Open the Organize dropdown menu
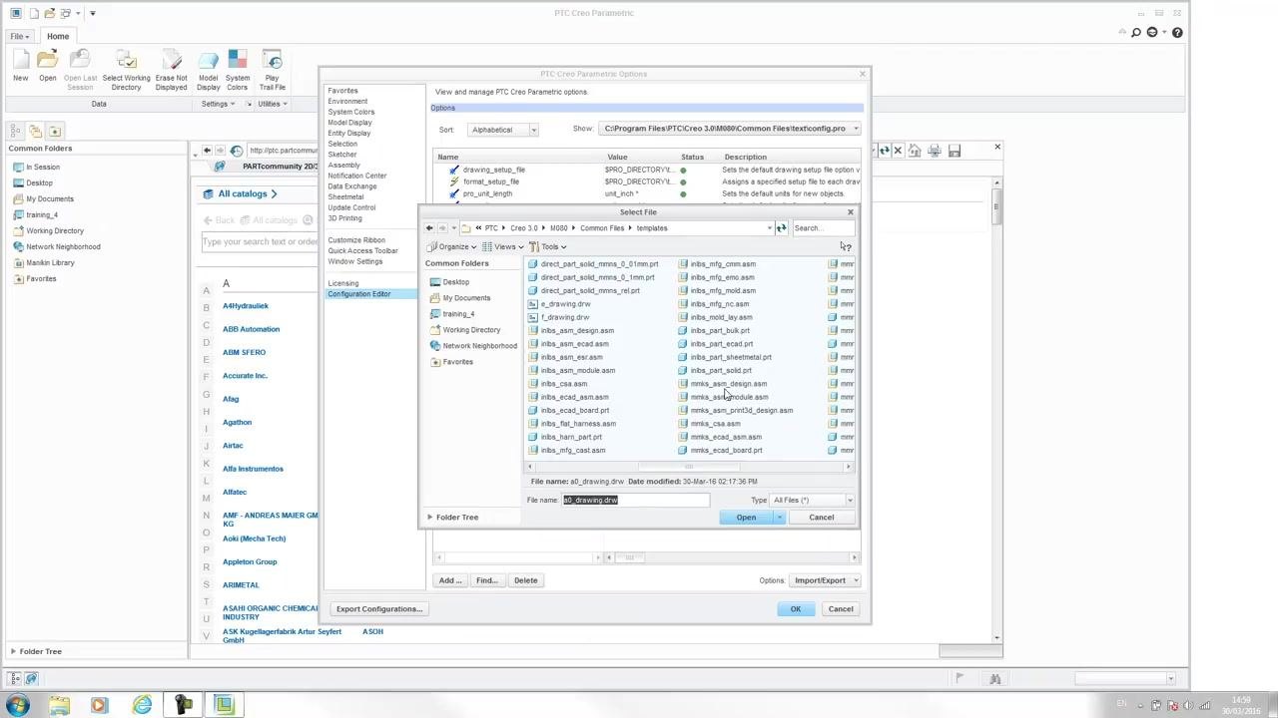Screen dimensions: 1278x718 [453, 246]
